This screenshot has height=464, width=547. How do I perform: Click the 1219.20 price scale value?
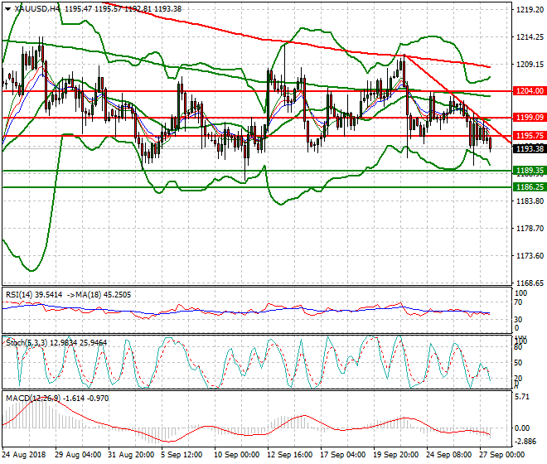pyautogui.click(x=530, y=9)
